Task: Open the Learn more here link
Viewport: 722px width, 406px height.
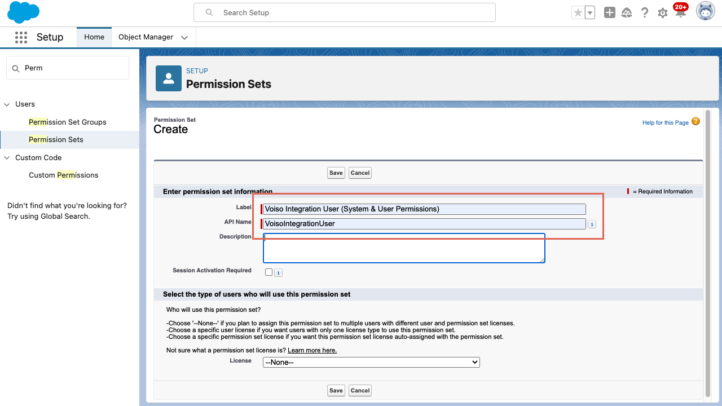Action: pyautogui.click(x=312, y=350)
